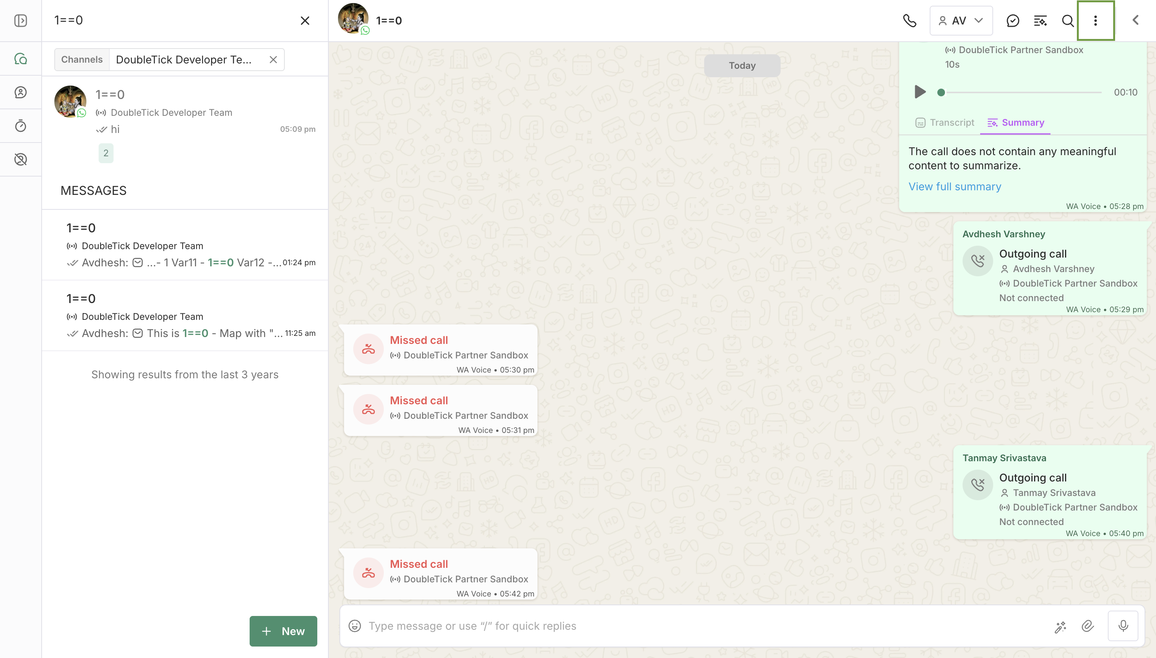Click the New button
This screenshot has height=658, width=1156.
(283, 631)
